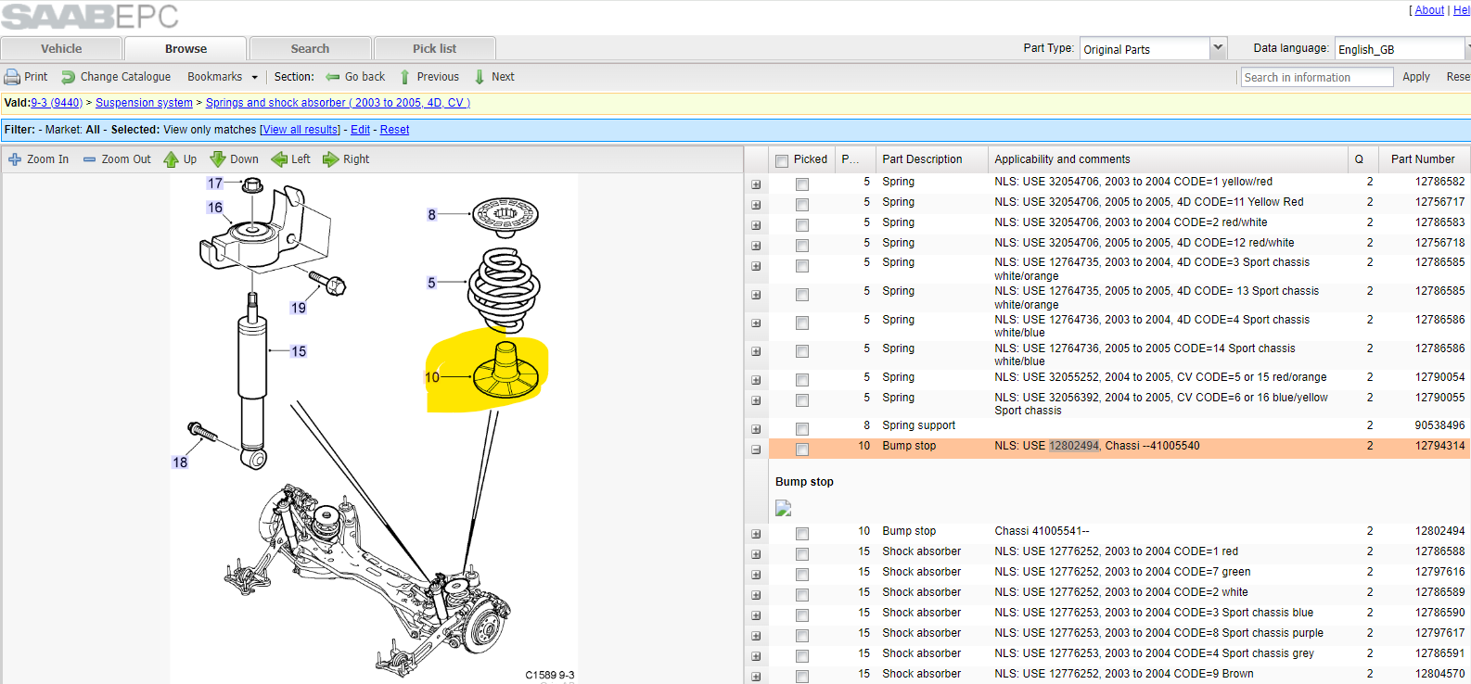Select callout 5 spring in diagram
This screenshot has width=1471, height=684.
point(431,283)
